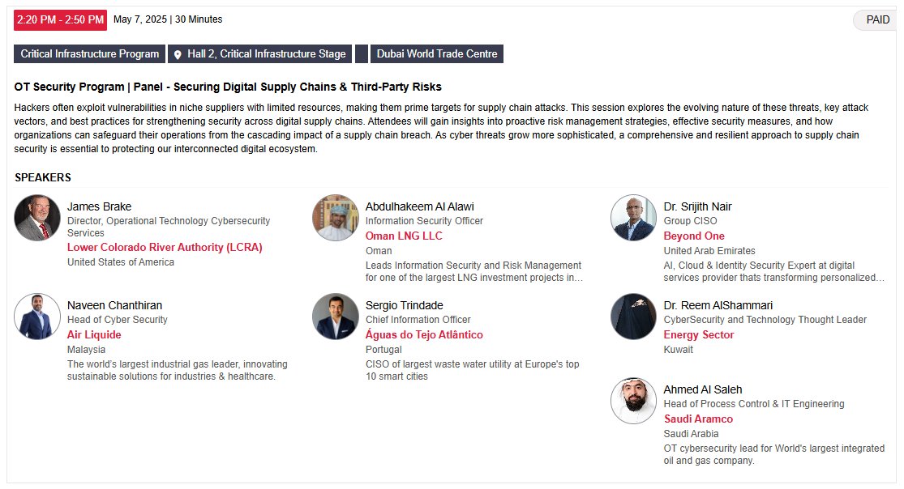This screenshot has height=489, width=904.
Task: Click the PAID badge
Action: [x=877, y=19]
